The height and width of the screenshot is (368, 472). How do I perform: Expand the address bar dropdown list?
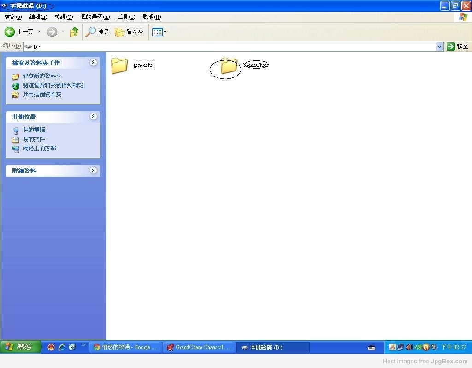(x=439, y=47)
